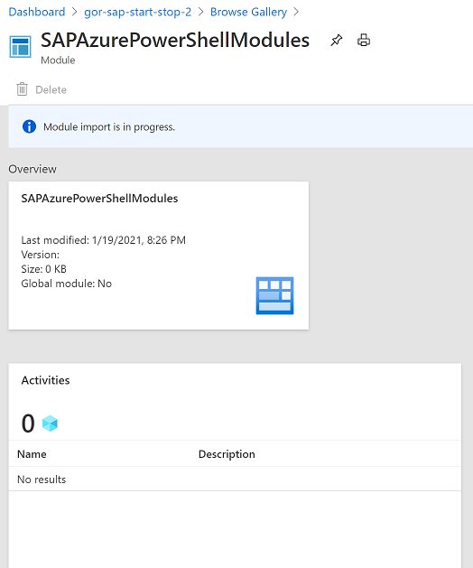Click the activities count '0'

pos(28,424)
